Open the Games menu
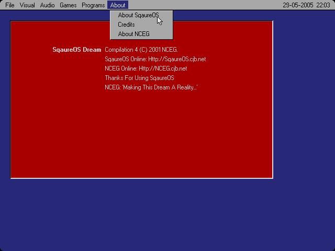Screen dimensions: 335x251 coord(68,5)
